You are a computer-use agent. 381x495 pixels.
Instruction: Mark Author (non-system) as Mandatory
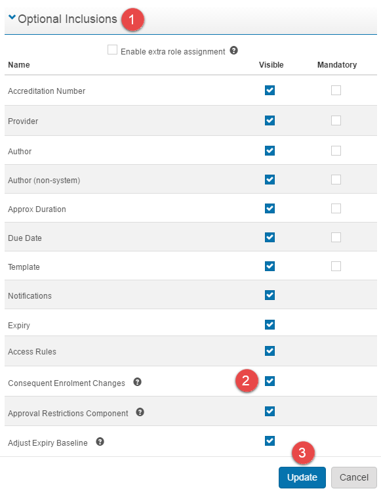click(x=336, y=180)
